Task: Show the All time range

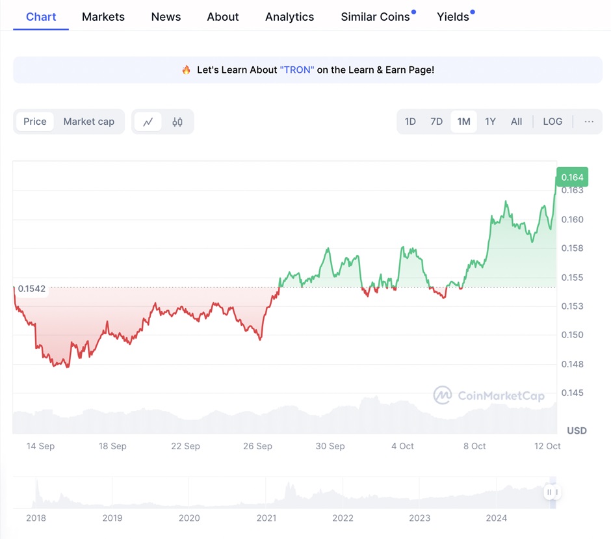Action: [516, 122]
